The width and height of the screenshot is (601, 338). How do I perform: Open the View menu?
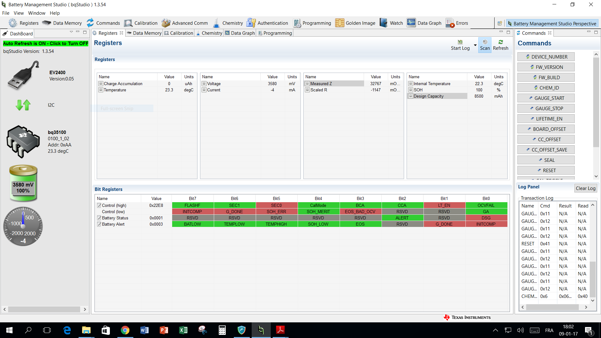coord(18,13)
